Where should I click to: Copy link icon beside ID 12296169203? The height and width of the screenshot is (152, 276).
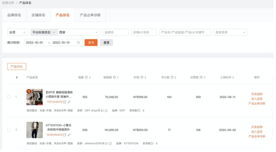click(x=69, y=135)
